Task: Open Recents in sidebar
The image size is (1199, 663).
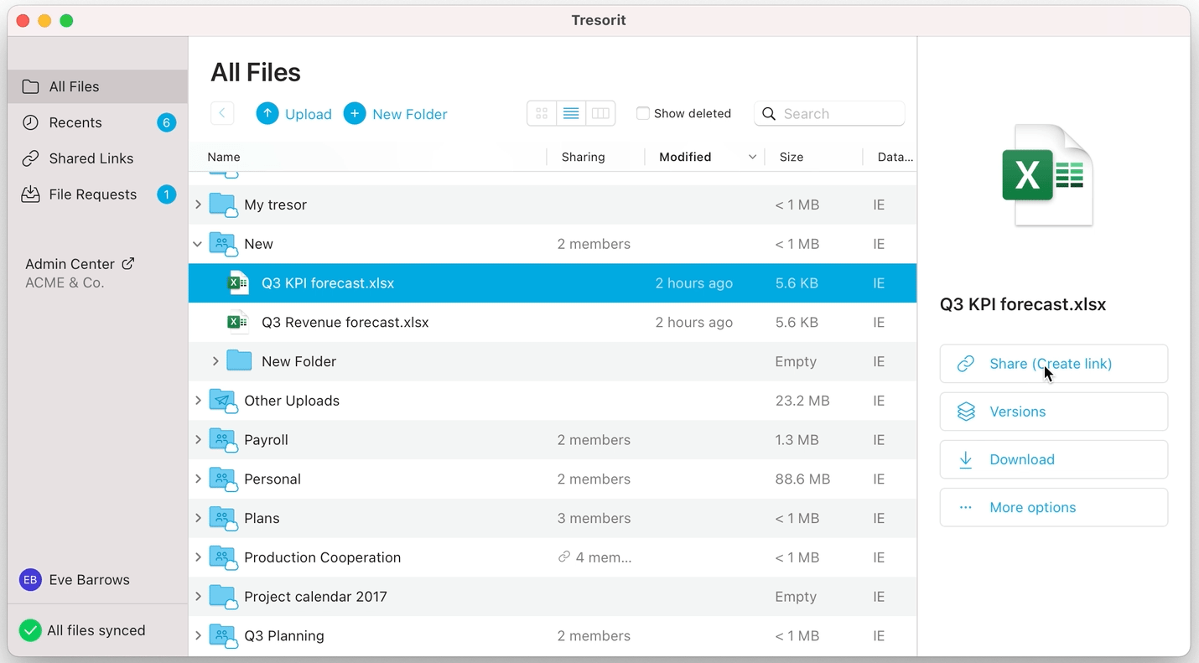Action: (x=97, y=122)
